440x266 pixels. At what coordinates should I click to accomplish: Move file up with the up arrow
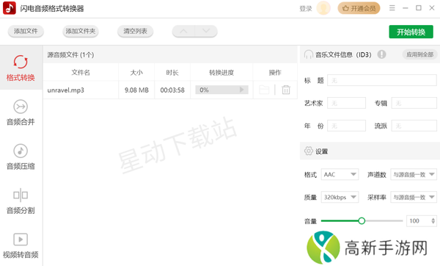click(183, 31)
